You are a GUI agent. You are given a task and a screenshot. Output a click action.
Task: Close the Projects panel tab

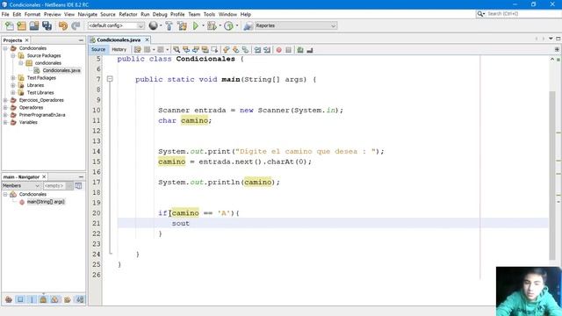(26, 40)
